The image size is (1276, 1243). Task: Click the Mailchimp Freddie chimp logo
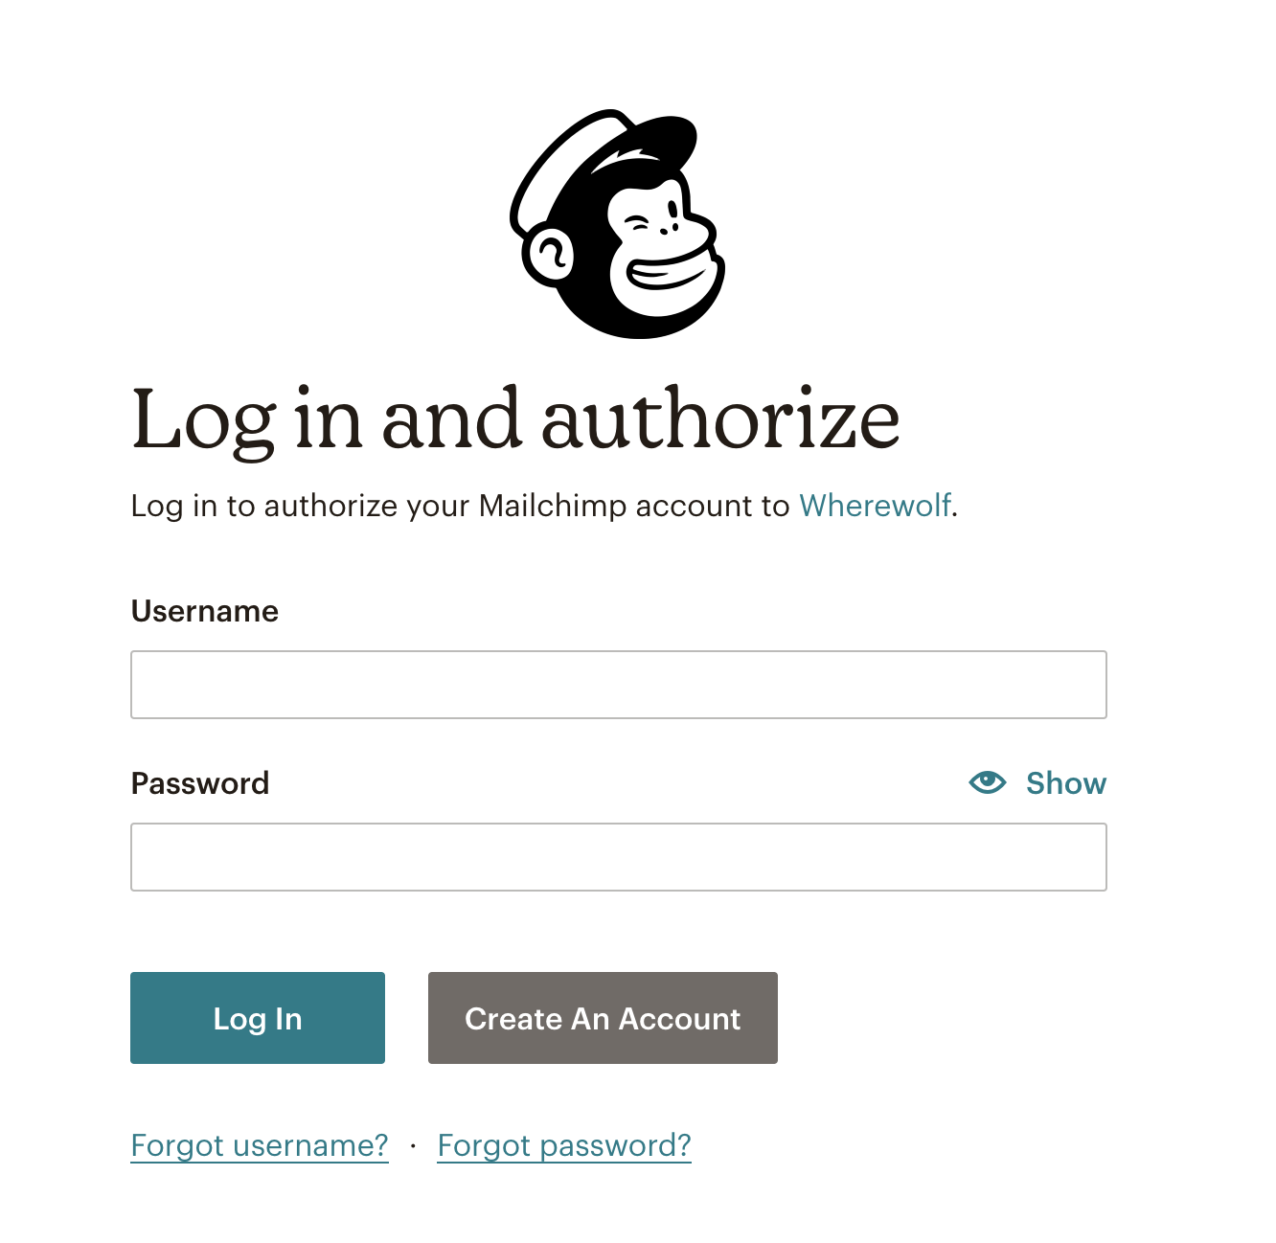[x=617, y=223]
